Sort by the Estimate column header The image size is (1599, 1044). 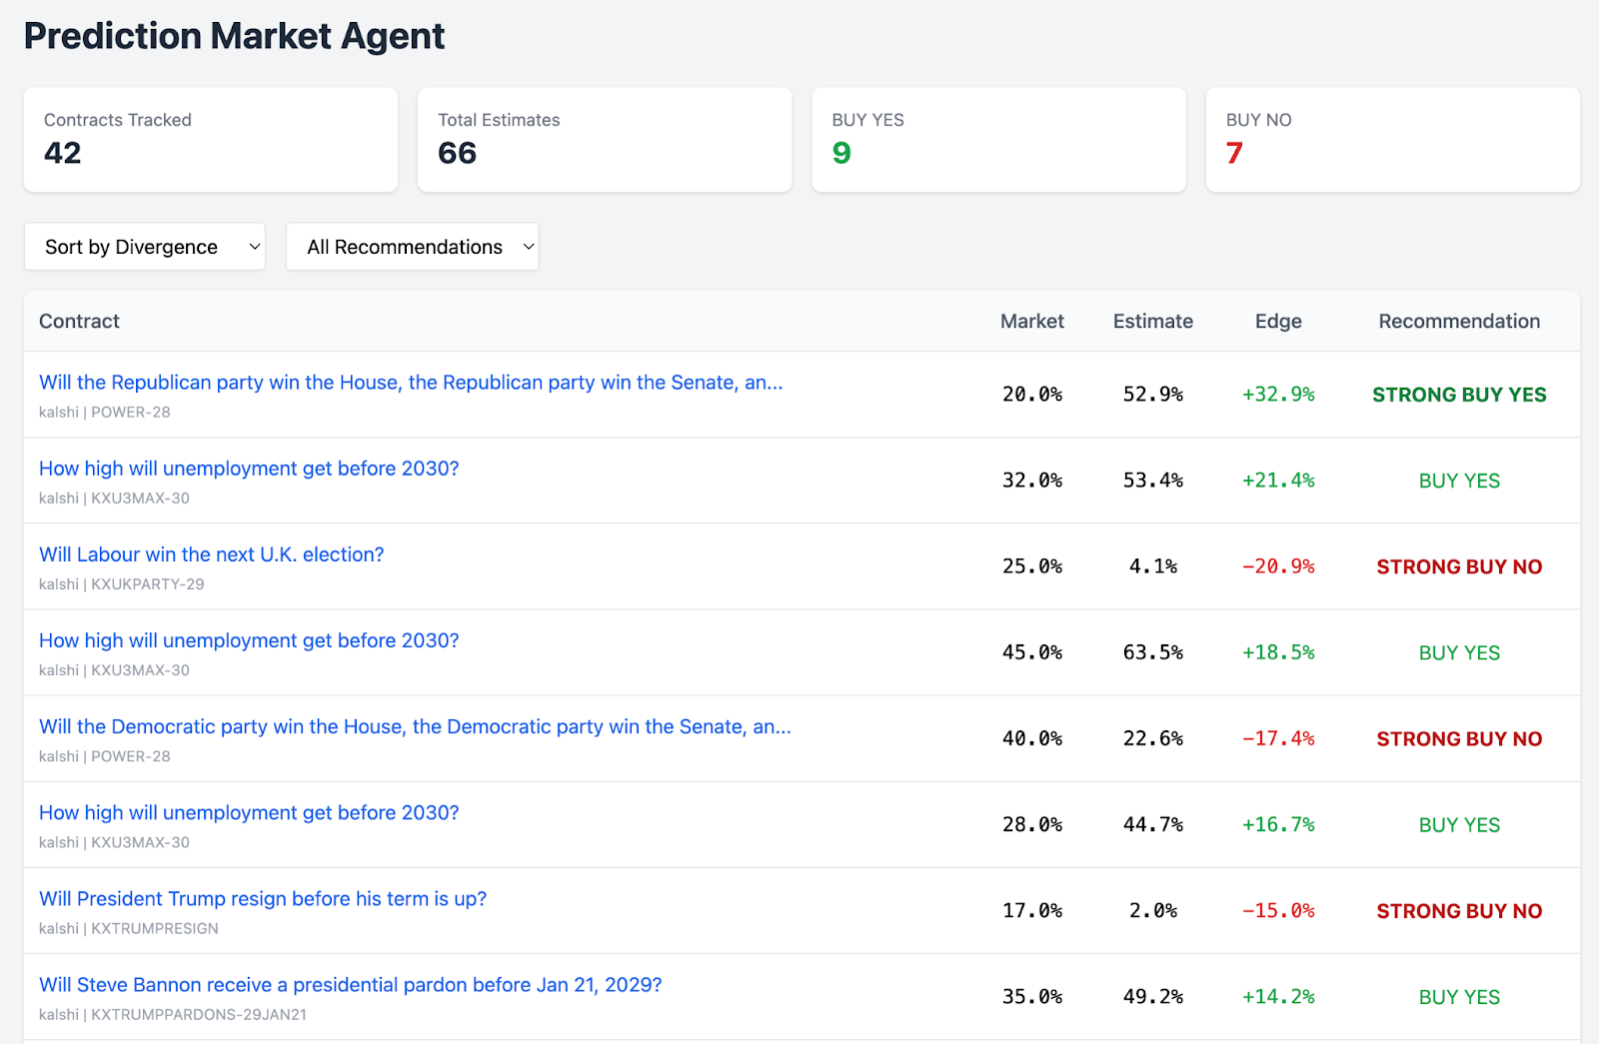[x=1152, y=321]
